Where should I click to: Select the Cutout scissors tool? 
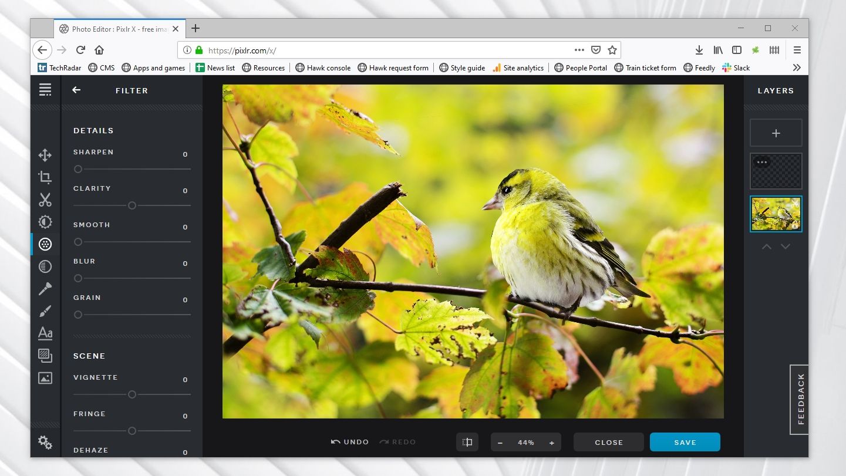coord(45,200)
